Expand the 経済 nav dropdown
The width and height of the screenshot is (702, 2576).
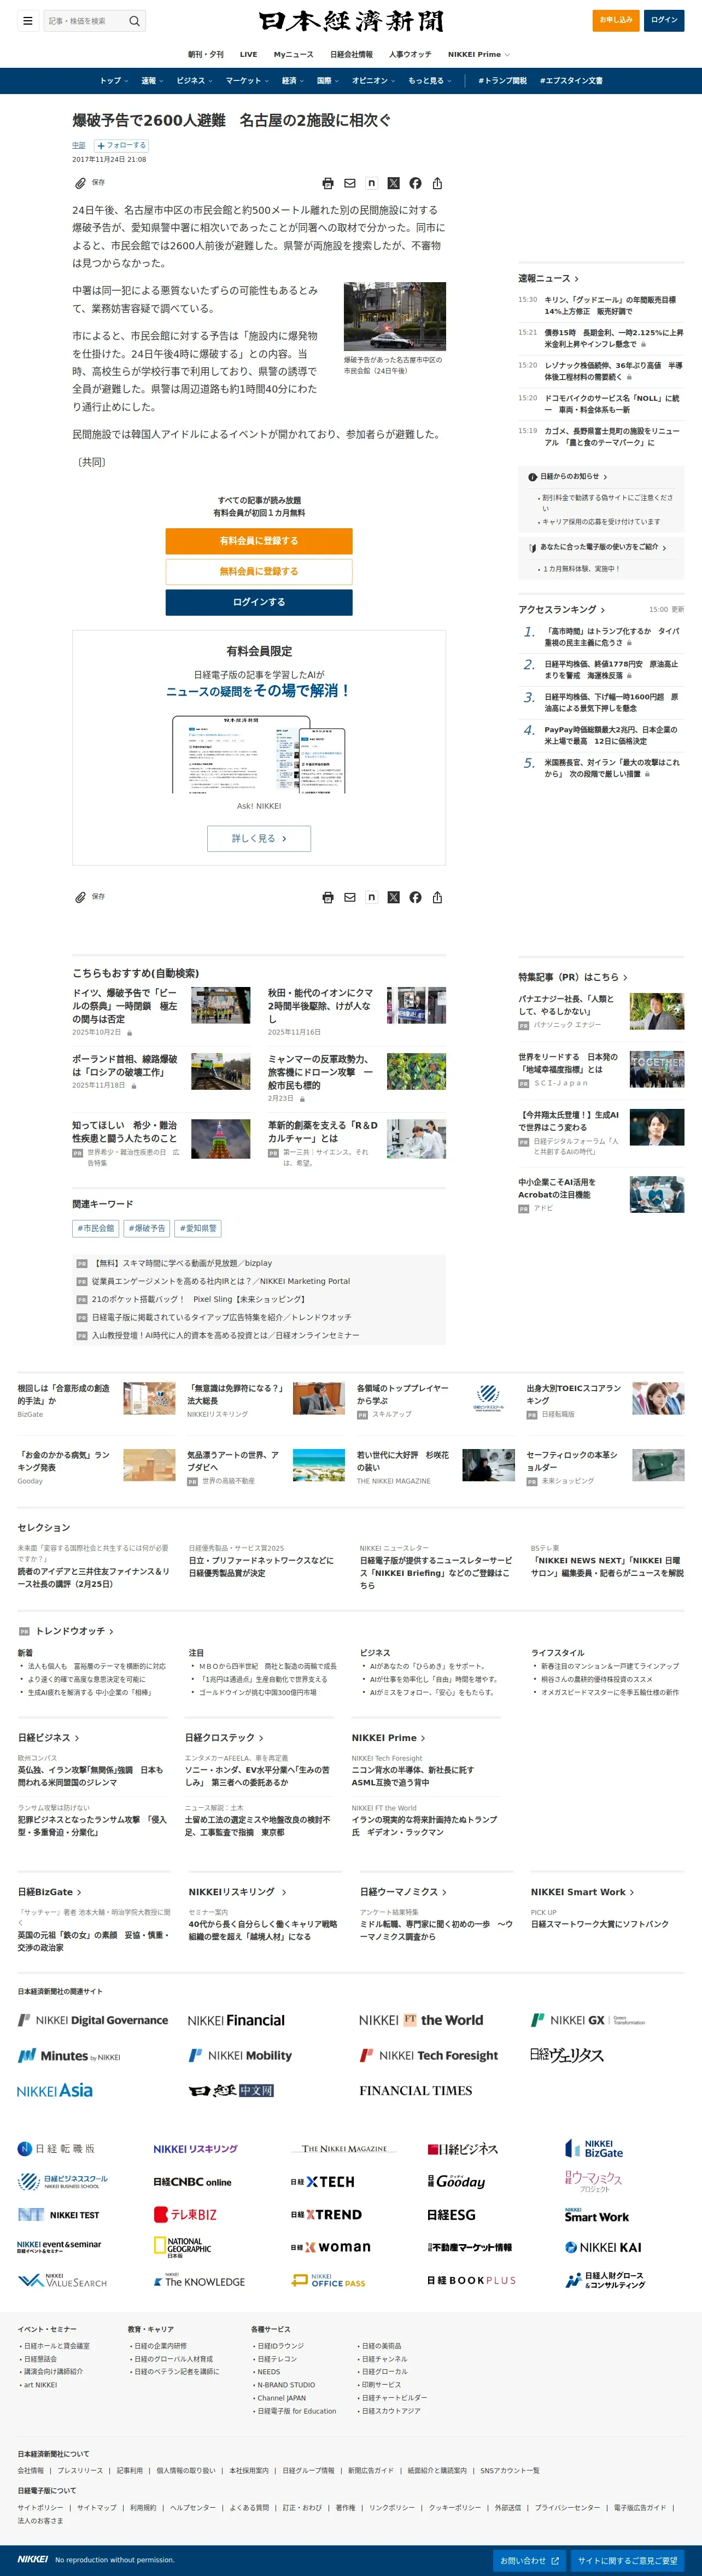coord(293,81)
